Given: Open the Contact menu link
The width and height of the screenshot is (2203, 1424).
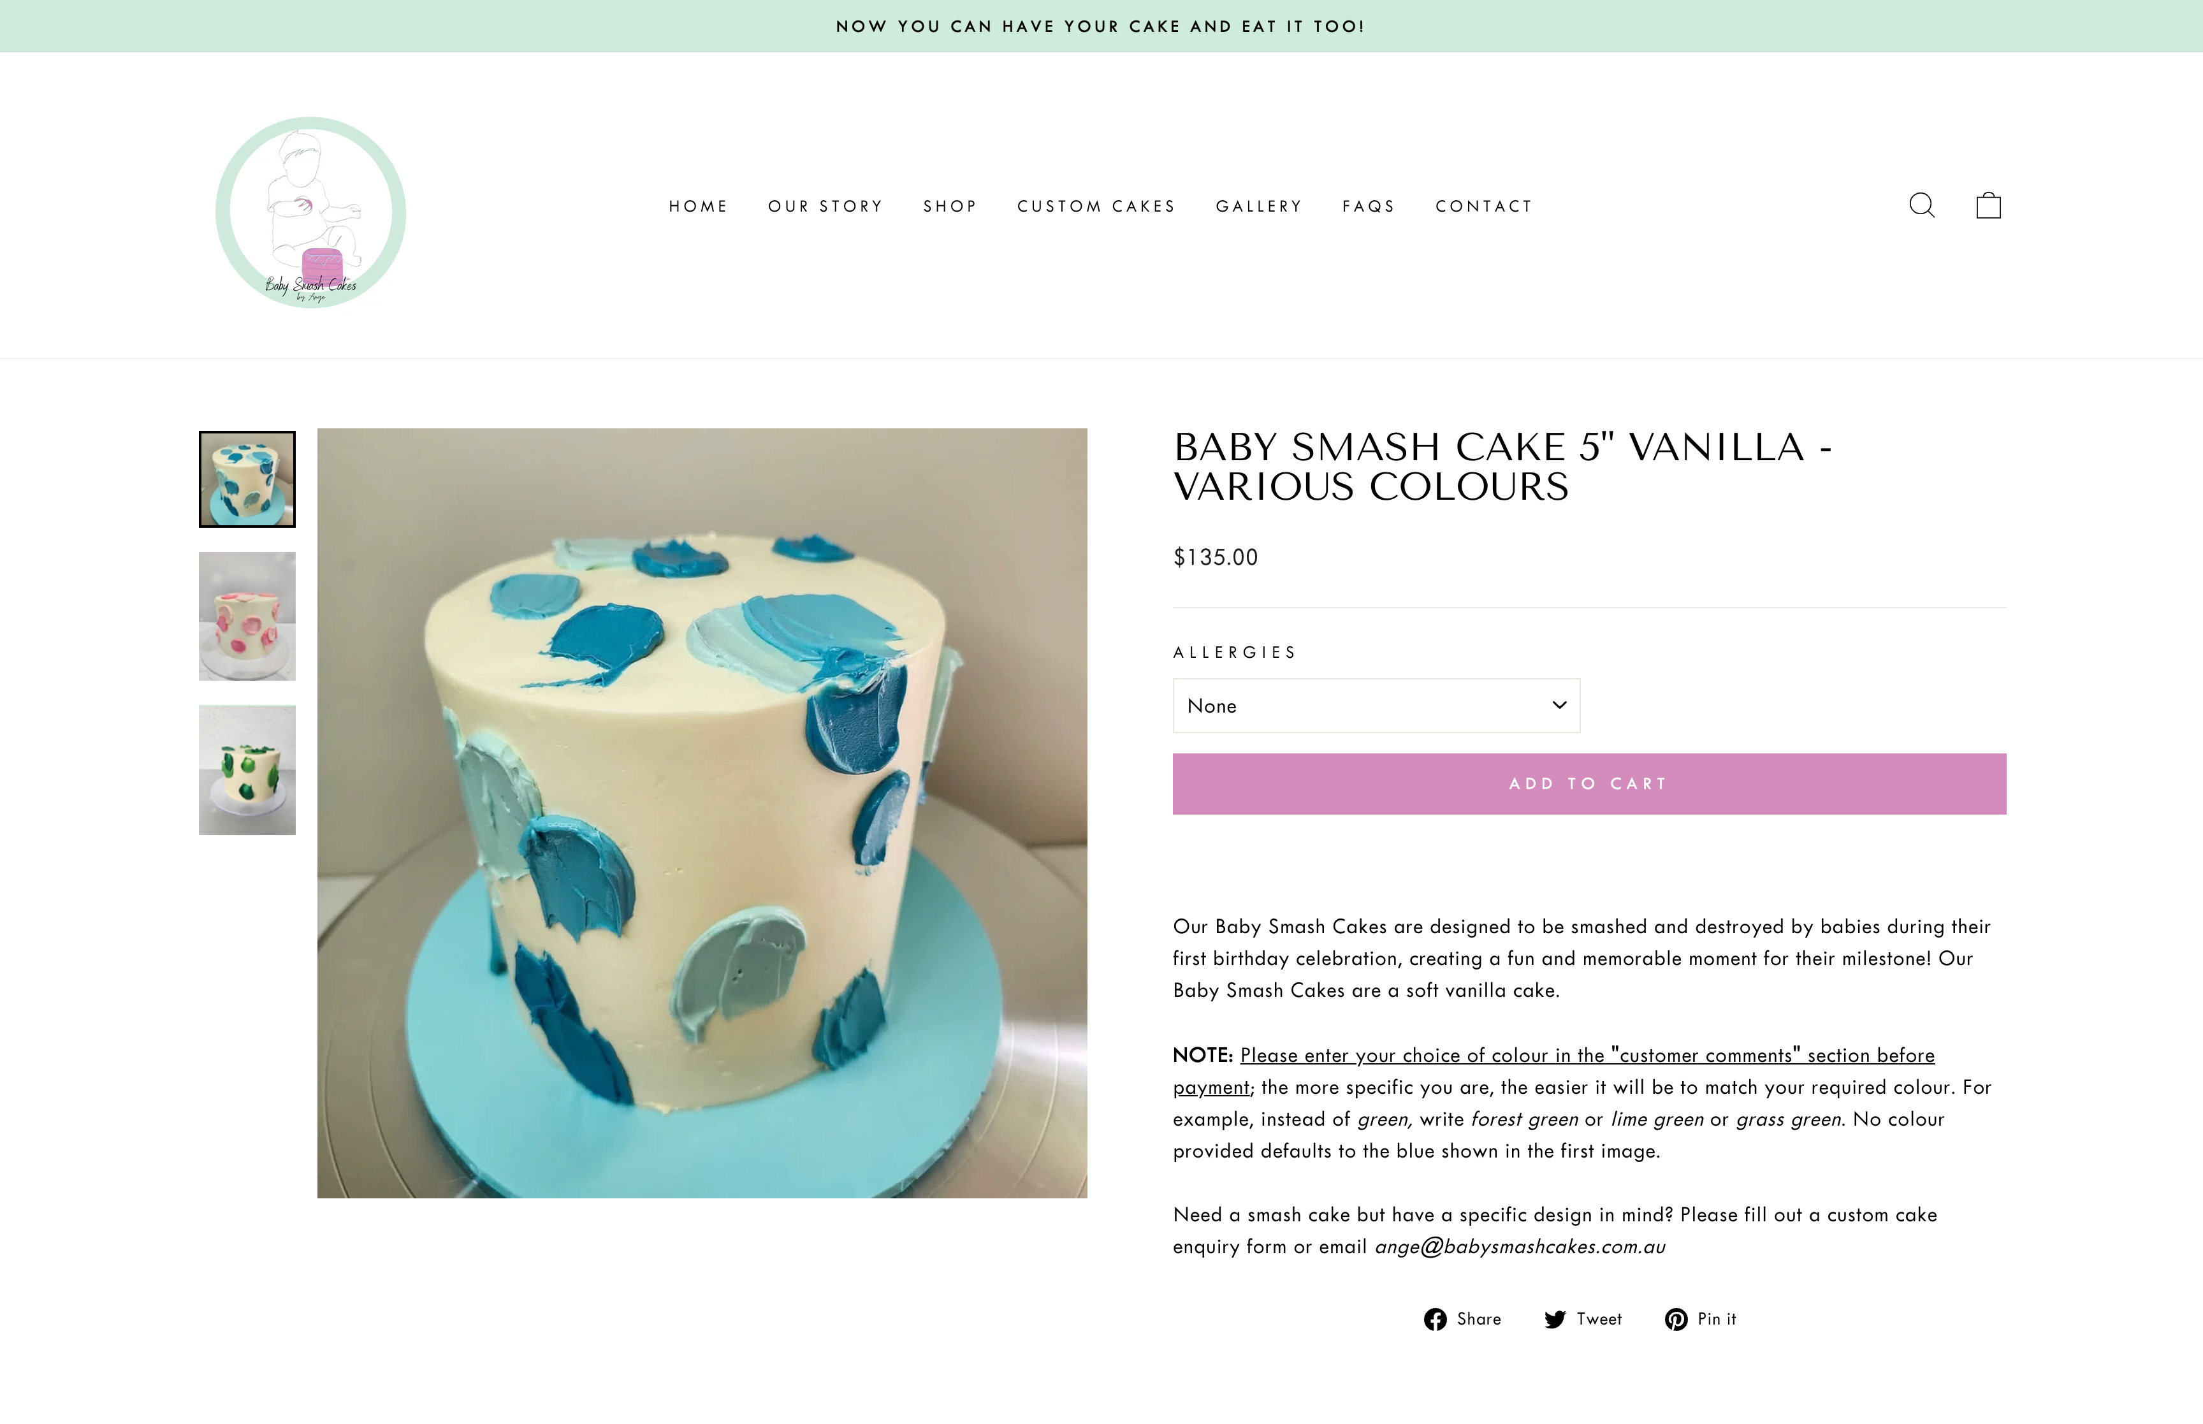Looking at the screenshot, I should pos(1483,206).
